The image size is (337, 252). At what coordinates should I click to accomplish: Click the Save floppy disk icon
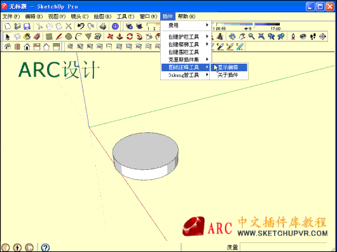(x=27, y=27)
